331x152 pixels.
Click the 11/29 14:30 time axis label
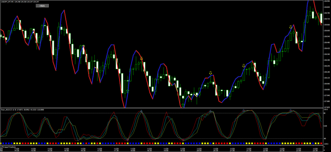17,150
